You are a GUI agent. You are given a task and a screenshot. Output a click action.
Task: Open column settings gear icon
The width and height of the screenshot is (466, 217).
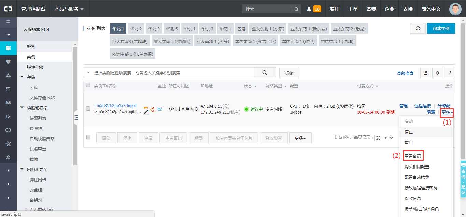coord(437,73)
